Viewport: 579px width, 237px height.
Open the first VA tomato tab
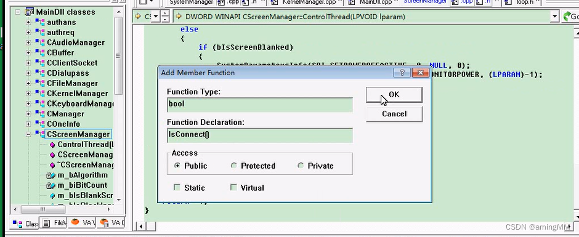81,223
